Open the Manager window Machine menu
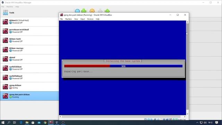Viewport: 222px width, 125px height. (x=10, y=7)
